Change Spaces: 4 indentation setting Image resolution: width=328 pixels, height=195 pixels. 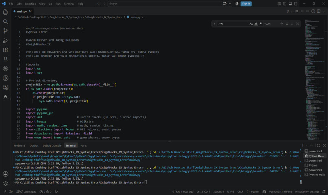click(x=219, y=191)
